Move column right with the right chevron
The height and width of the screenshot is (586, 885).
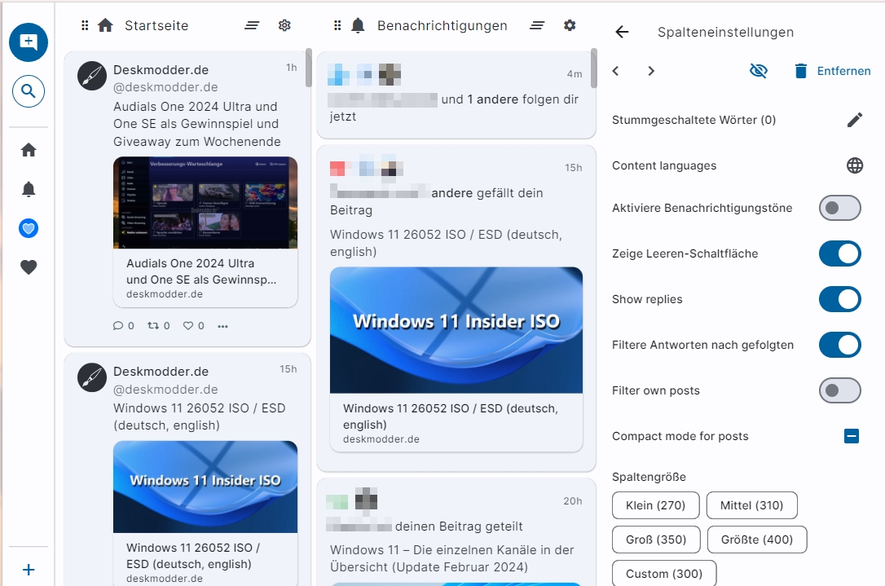pyautogui.click(x=651, y=71)
